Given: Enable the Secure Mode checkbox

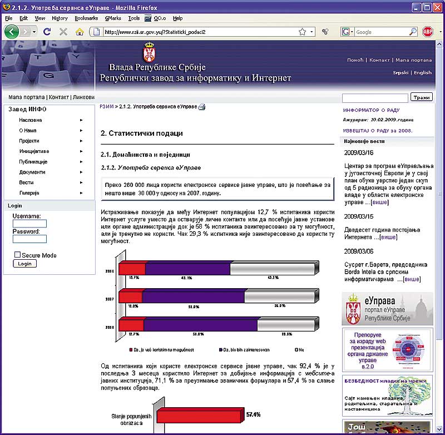Looking at the screenshot, I should (x=17, y=255).
